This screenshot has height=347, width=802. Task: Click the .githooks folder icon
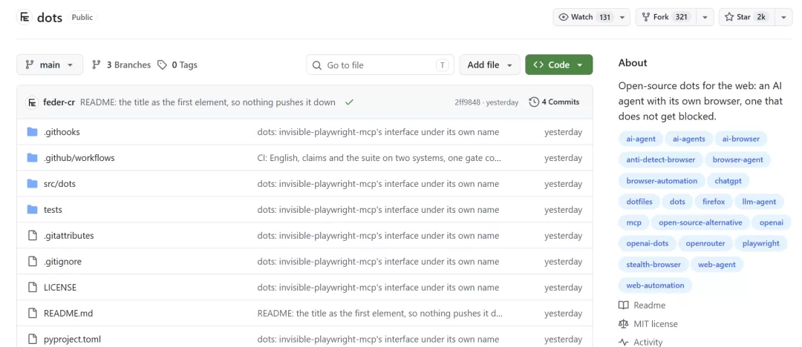coord(32,132)
